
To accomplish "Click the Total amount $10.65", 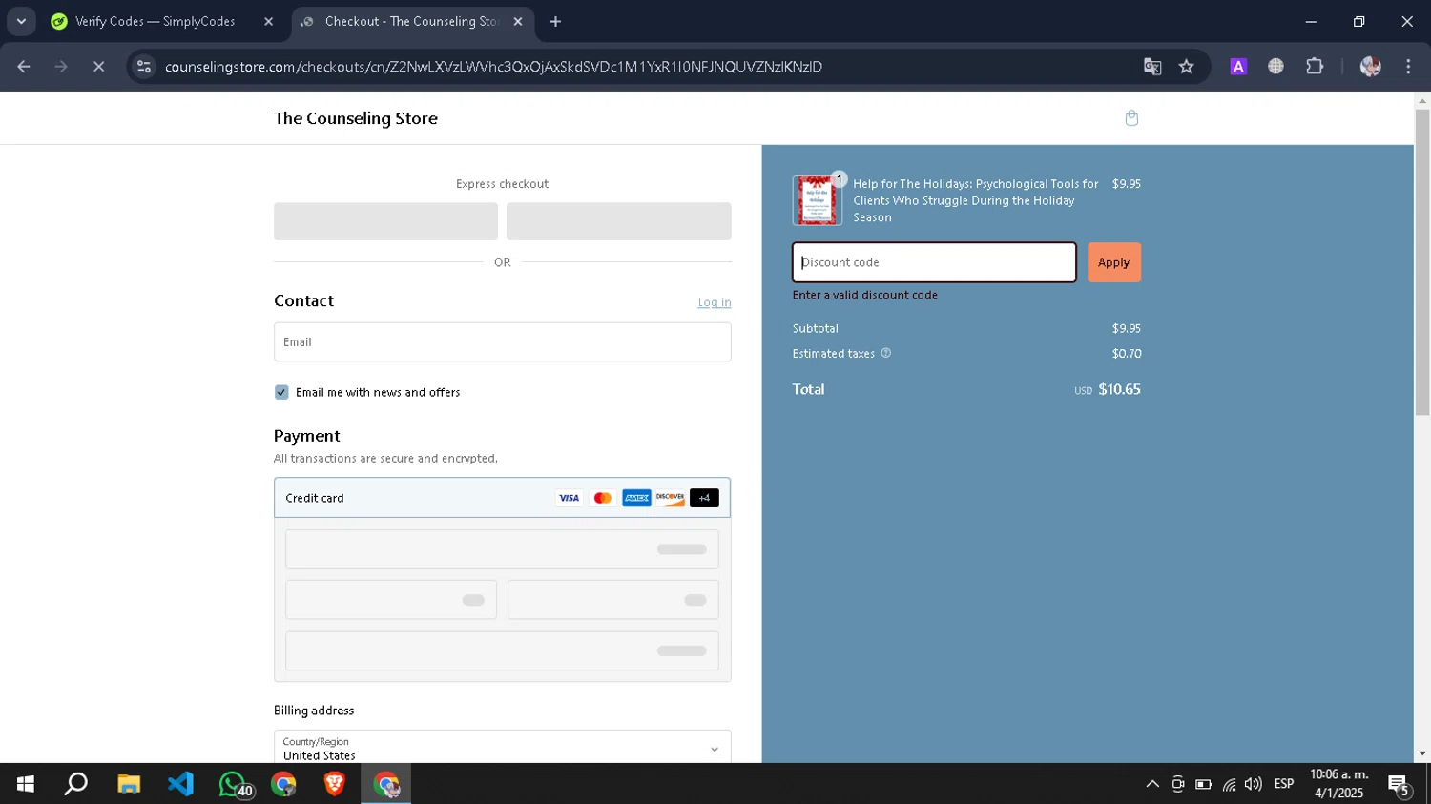I will point(1119,389).
